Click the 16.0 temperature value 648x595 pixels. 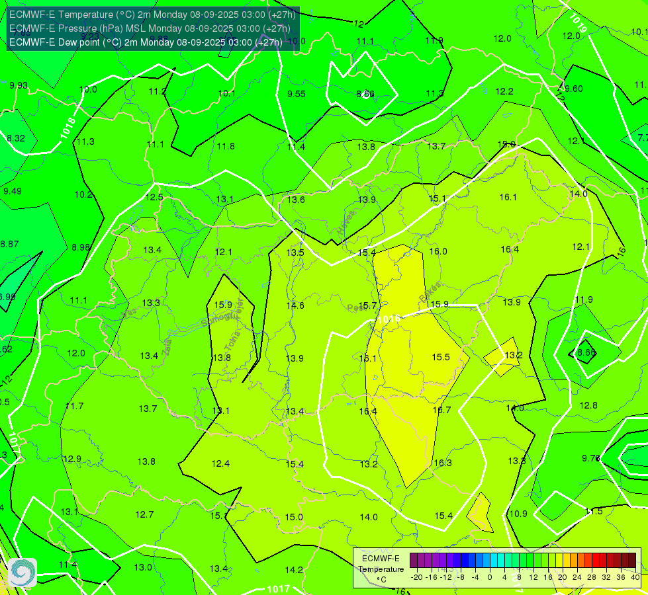pyautogui.click(x=438, y=251)
